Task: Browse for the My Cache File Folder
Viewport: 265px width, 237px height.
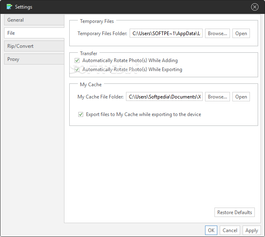Action: [217, 97]
